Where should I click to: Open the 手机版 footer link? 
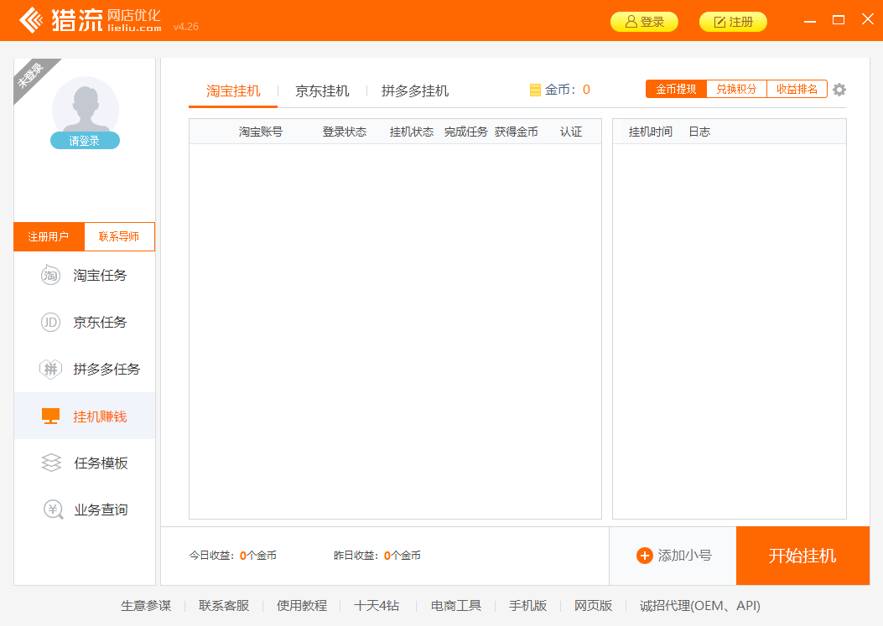(x=528, y=606)
